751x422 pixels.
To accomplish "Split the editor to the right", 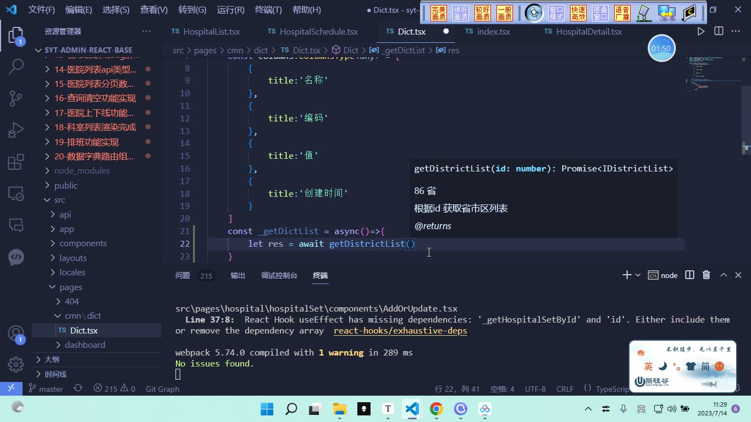I will click(719, 31).
